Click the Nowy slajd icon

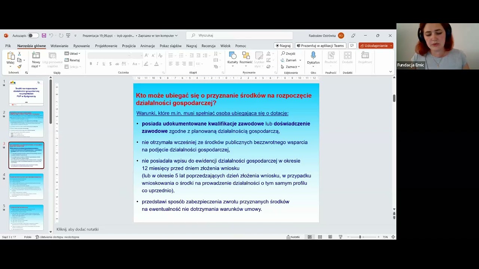(x=36, y=56)
